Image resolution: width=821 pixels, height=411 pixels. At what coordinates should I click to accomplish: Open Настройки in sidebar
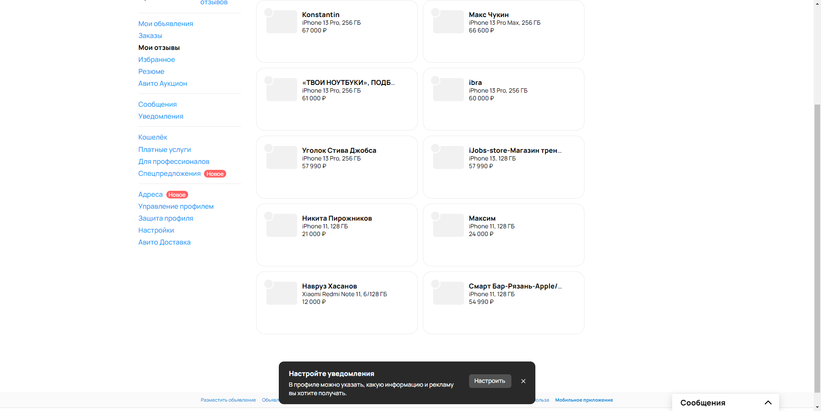coord(156,230)
